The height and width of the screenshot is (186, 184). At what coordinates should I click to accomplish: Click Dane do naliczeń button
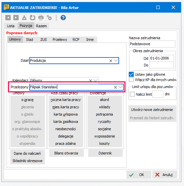[x=27, y=153]
